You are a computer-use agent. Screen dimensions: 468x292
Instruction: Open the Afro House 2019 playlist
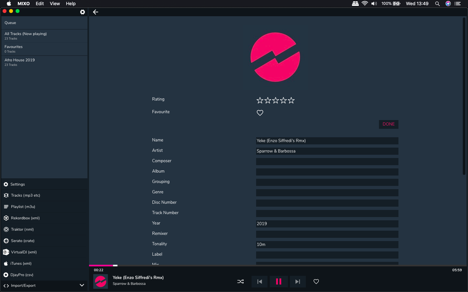pos(20,62)
